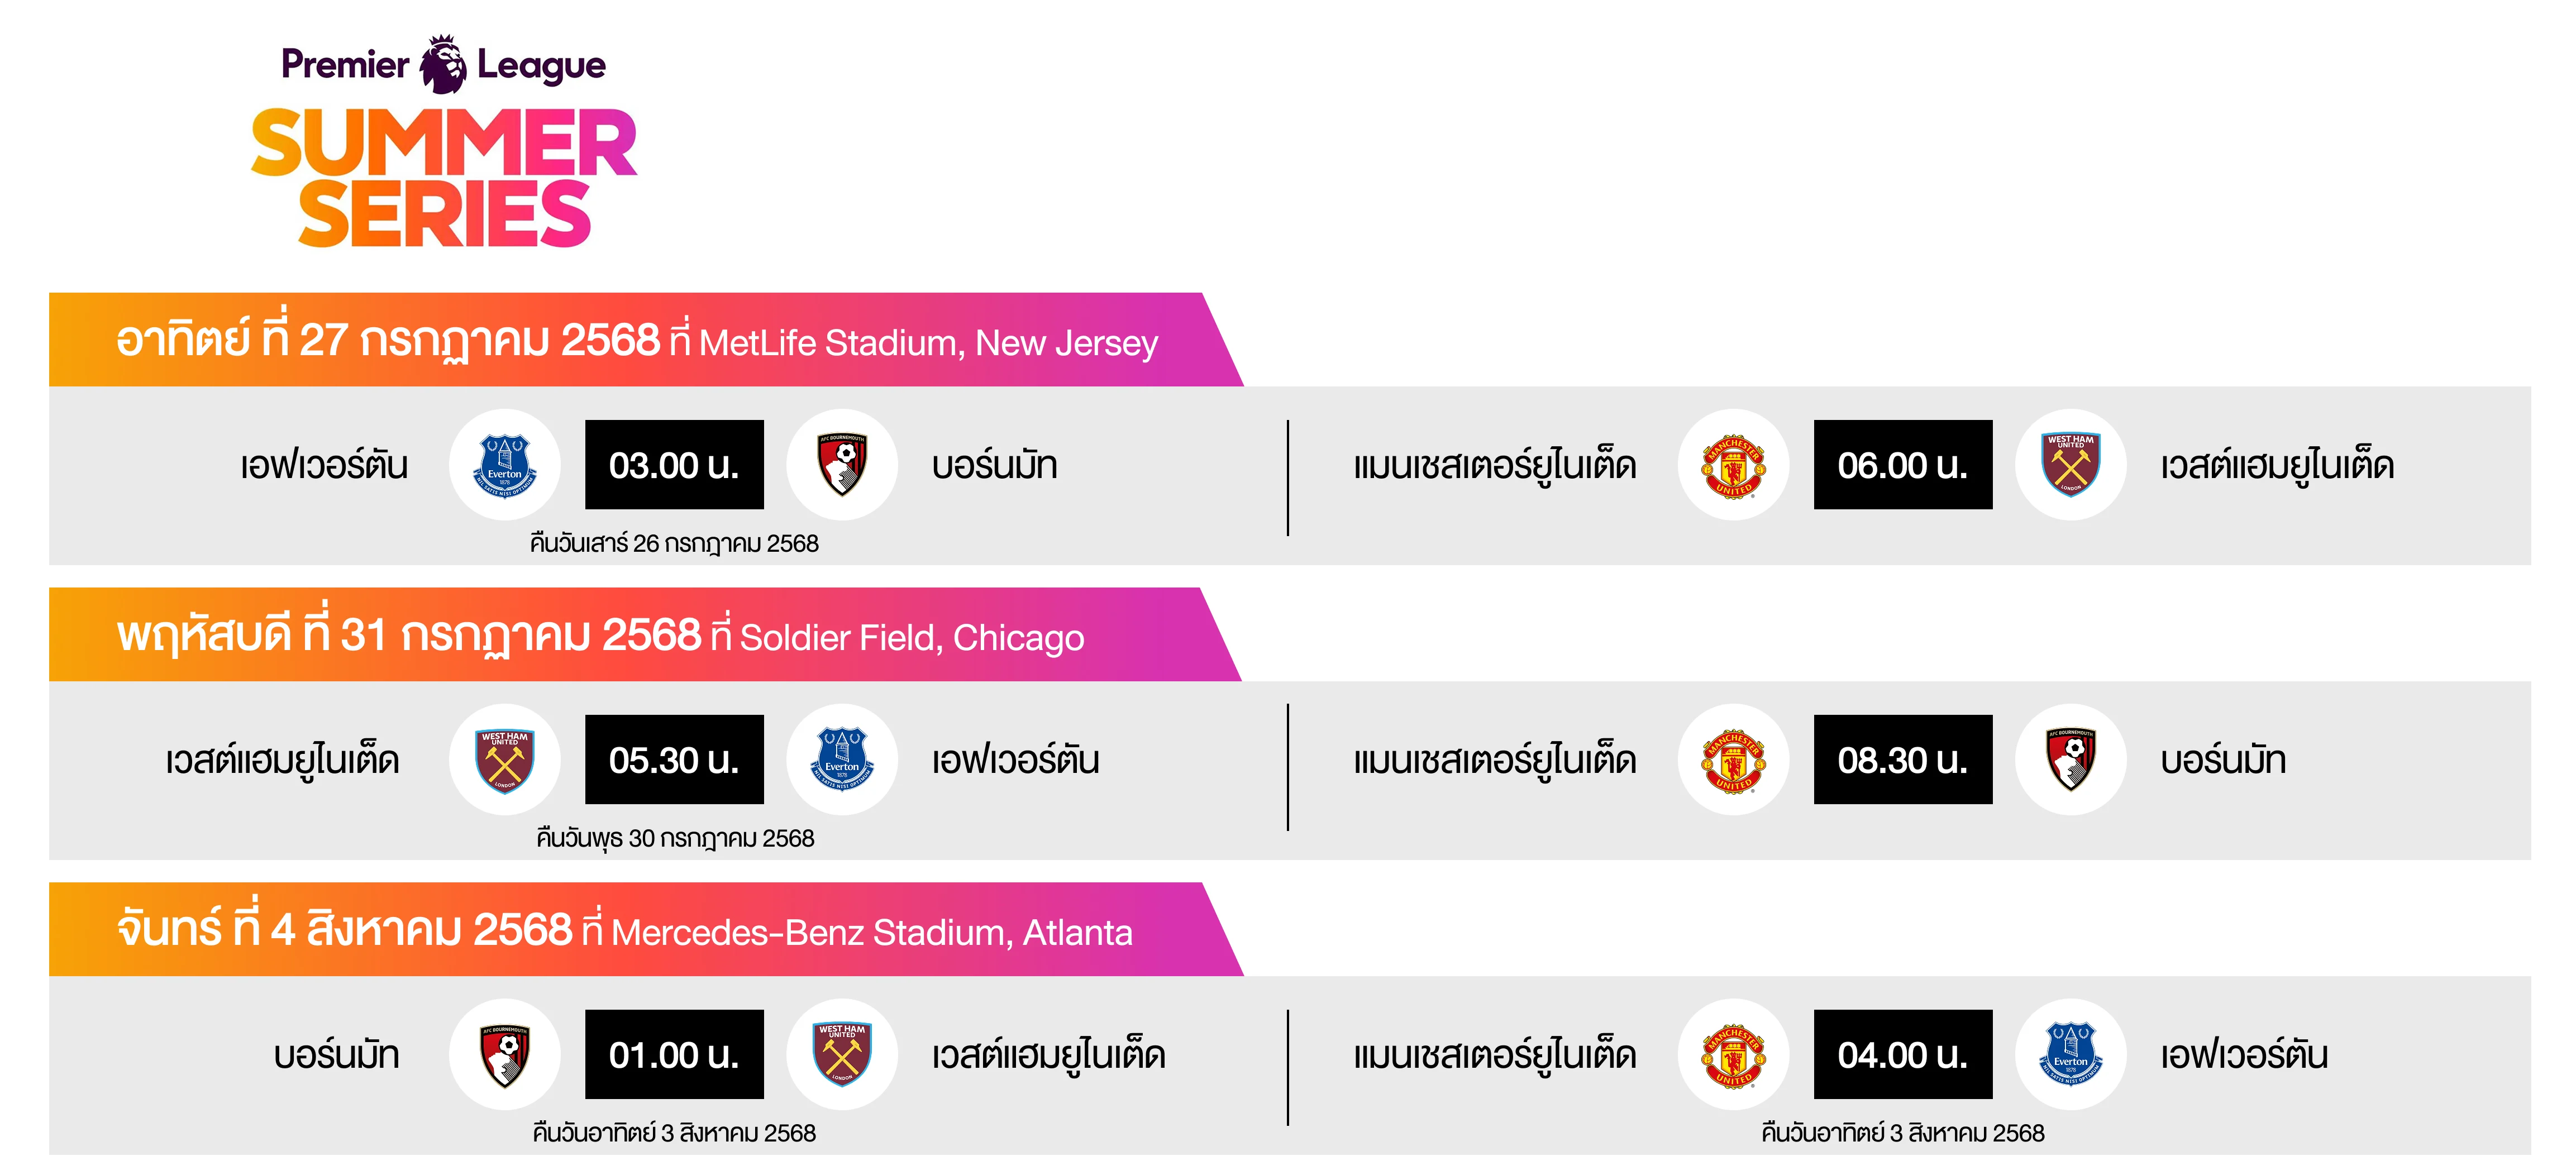Click the Premier League lion logo
Viewport: 2576px width, 1175px height.
[442, 64]
